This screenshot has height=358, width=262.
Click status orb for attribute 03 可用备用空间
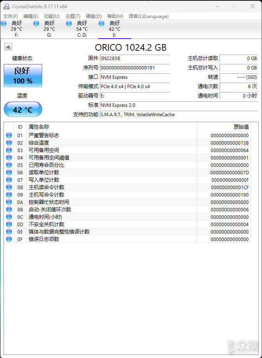[9, 150]
